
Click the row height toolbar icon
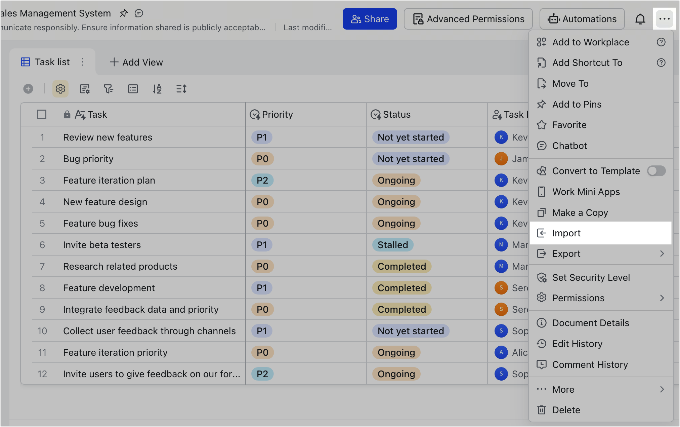click(x=181, y=89)
